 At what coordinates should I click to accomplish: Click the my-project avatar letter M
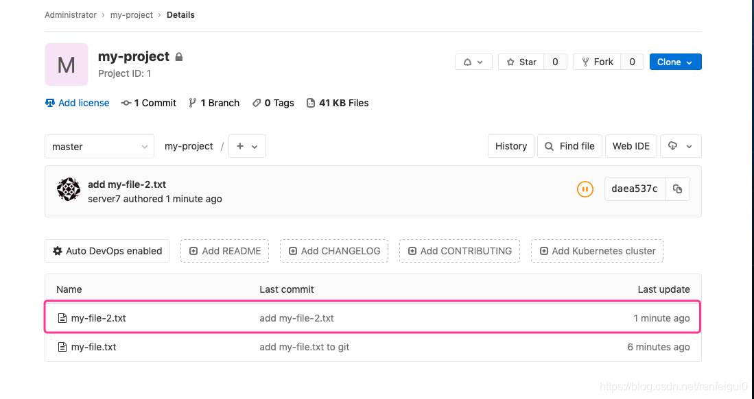click(x=67, y=64)
